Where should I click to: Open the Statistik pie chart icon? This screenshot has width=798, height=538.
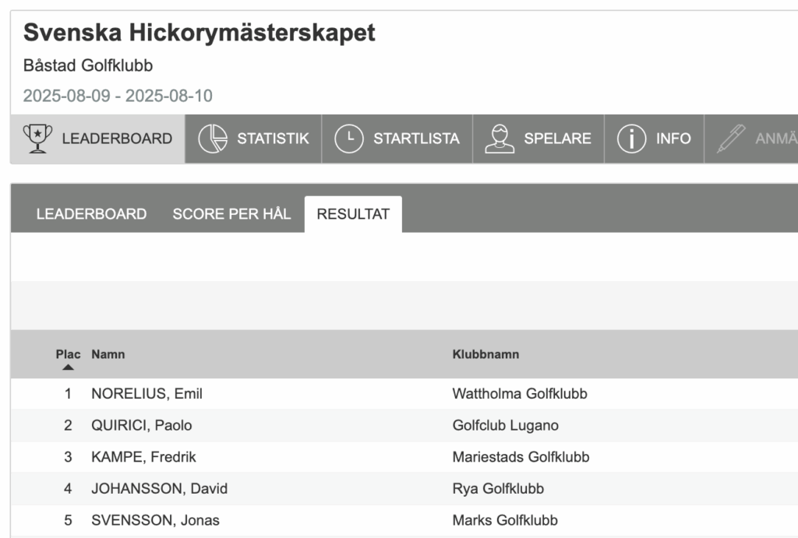click(213, 139)
